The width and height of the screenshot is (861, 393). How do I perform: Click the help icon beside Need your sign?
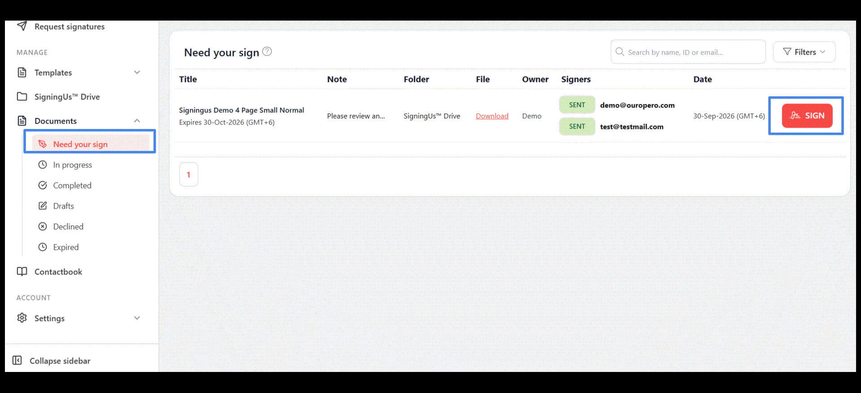coord(267,51)
